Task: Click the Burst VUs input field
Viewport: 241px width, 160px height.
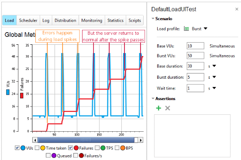Action: coord(195,56)
